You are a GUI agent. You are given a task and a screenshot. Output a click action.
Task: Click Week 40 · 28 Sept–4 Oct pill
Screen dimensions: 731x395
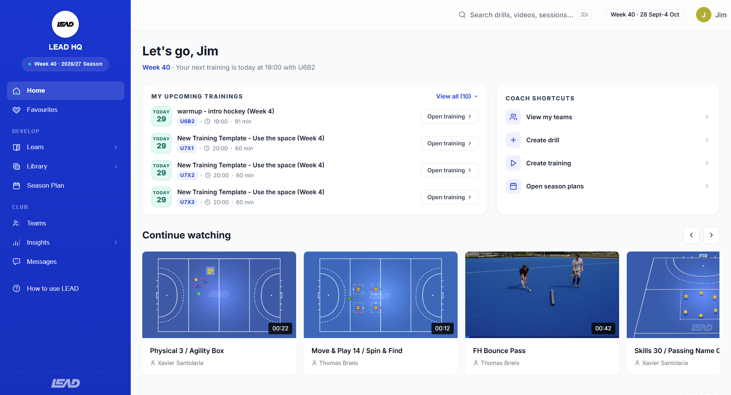click(645, 15)
